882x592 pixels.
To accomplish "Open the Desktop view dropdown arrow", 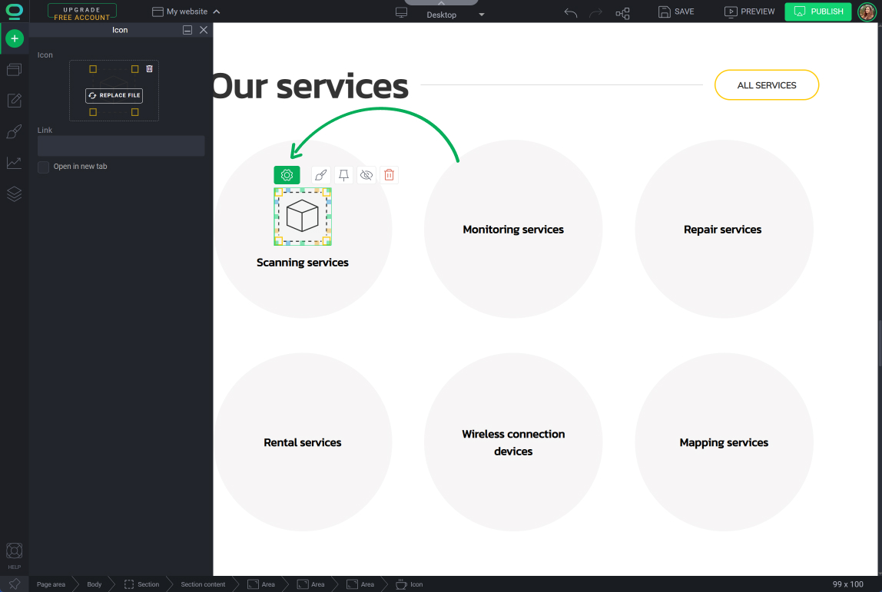I will [482, 15].
